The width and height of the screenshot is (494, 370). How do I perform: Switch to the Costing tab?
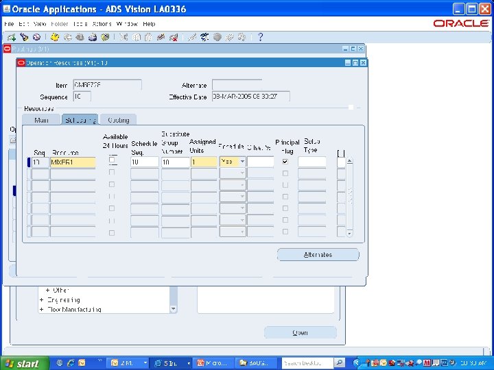[x=119, y=120]
